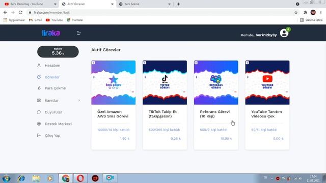The image size is (326, 183).
Task: Open the screen recorder taskbar icon
Action: [110, 178]
